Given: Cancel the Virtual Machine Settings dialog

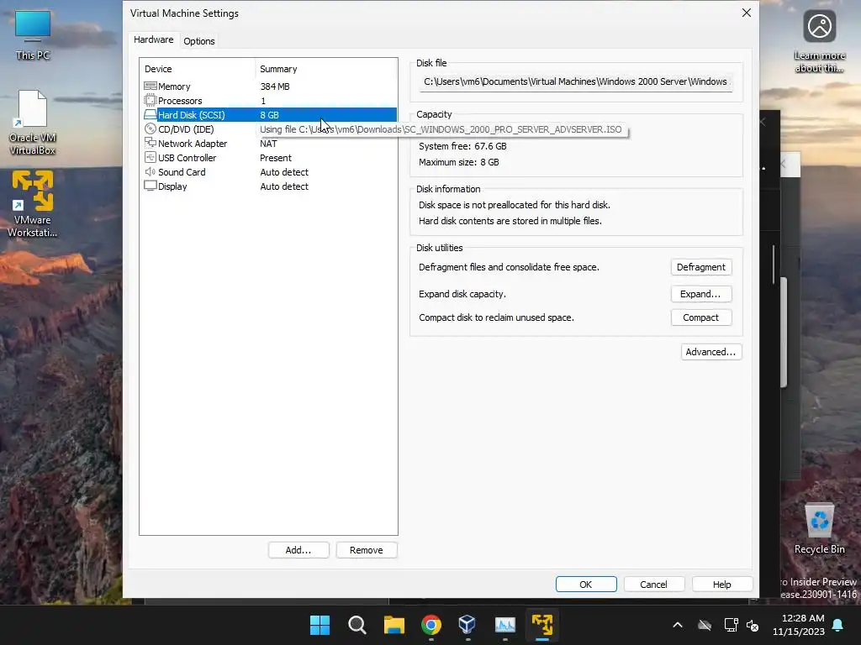Looking at the screenshot, I should (654, 585).
